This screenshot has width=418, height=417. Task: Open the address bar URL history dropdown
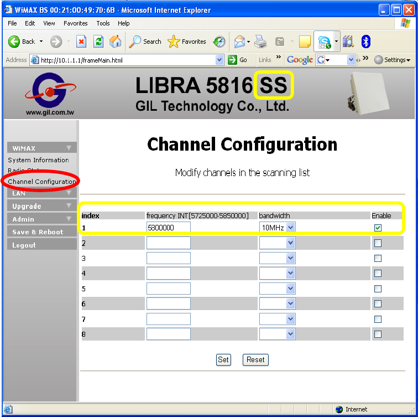pos(220,60)
